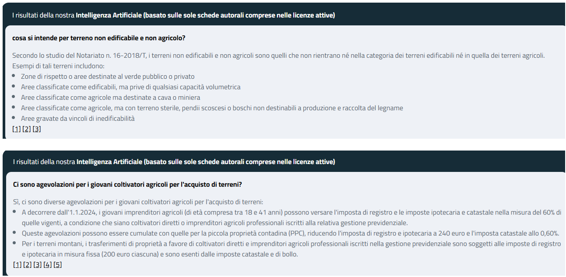Screen dimensions: 566x277
Task: Open citation [3] of the terreno non edificabile answer
Action: click(37, 129)
